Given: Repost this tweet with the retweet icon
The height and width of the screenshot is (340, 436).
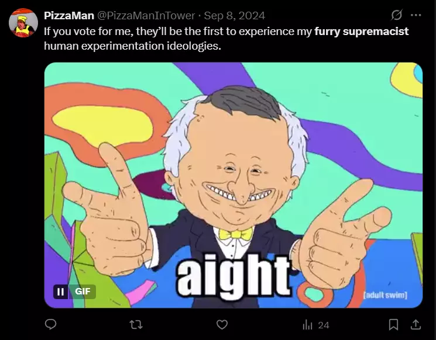Looking at the screenshot, I should [136, 324].
